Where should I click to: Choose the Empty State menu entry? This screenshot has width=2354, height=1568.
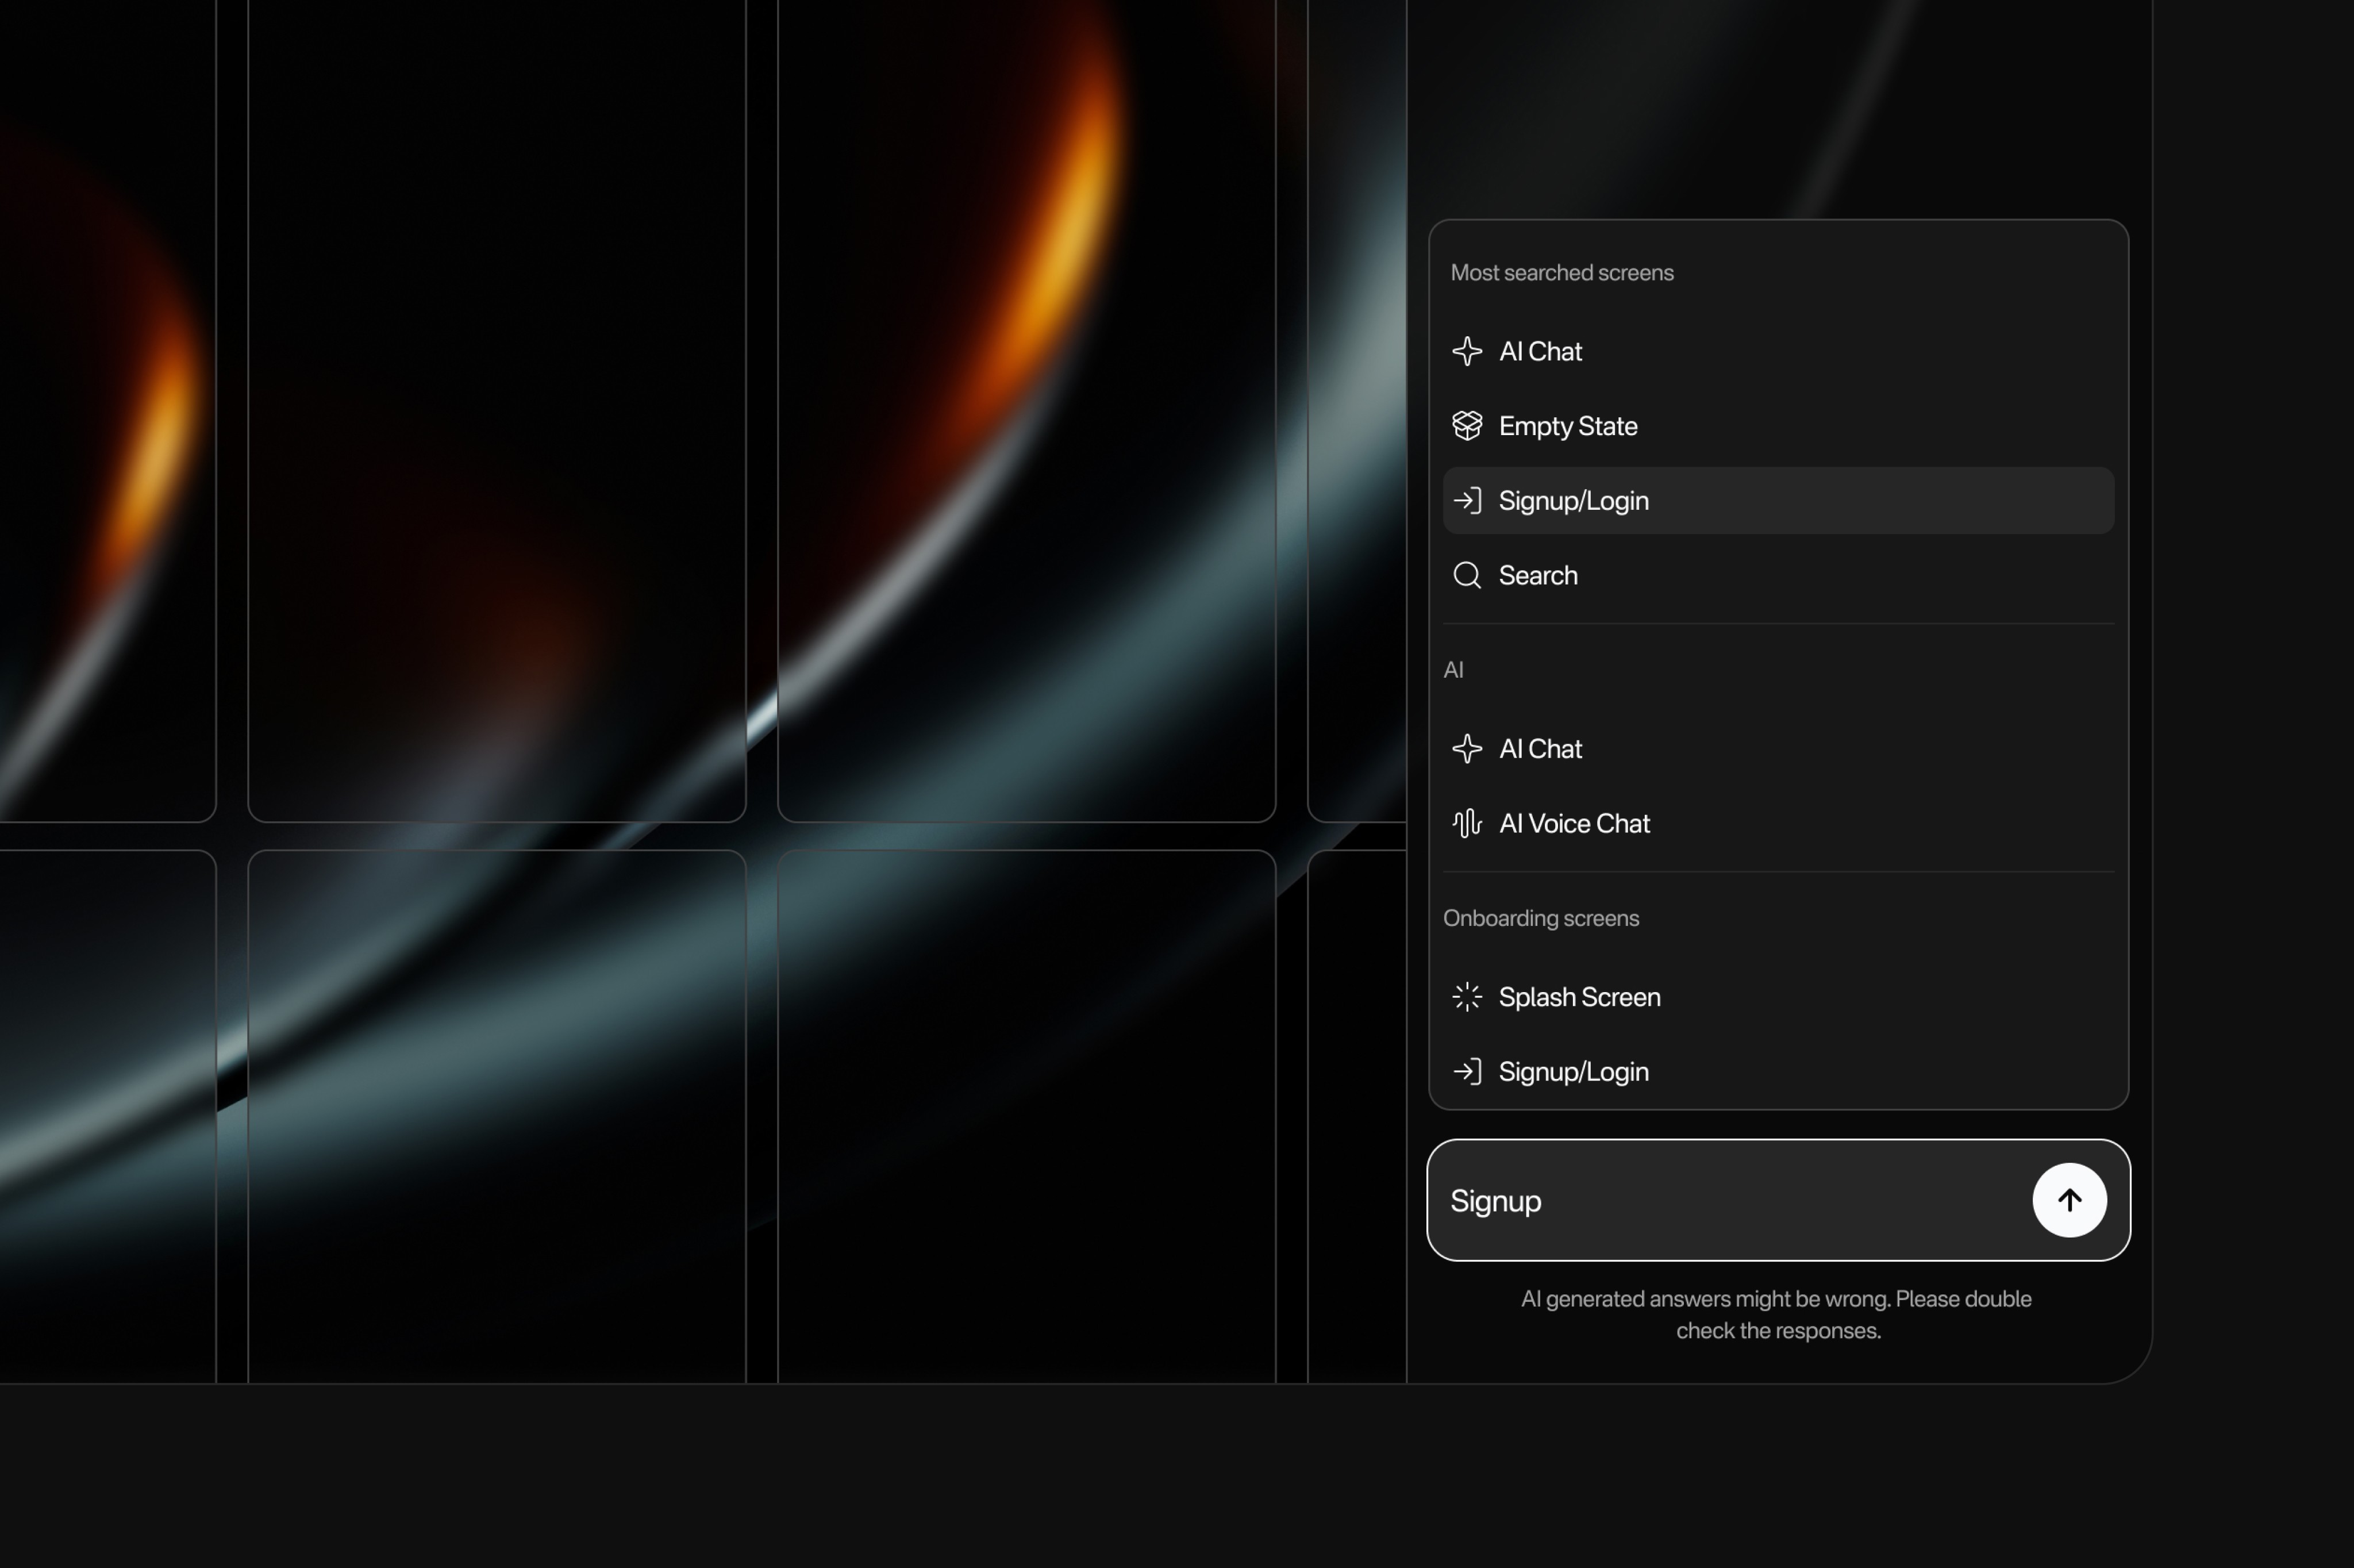click(x=1567, y=426)
